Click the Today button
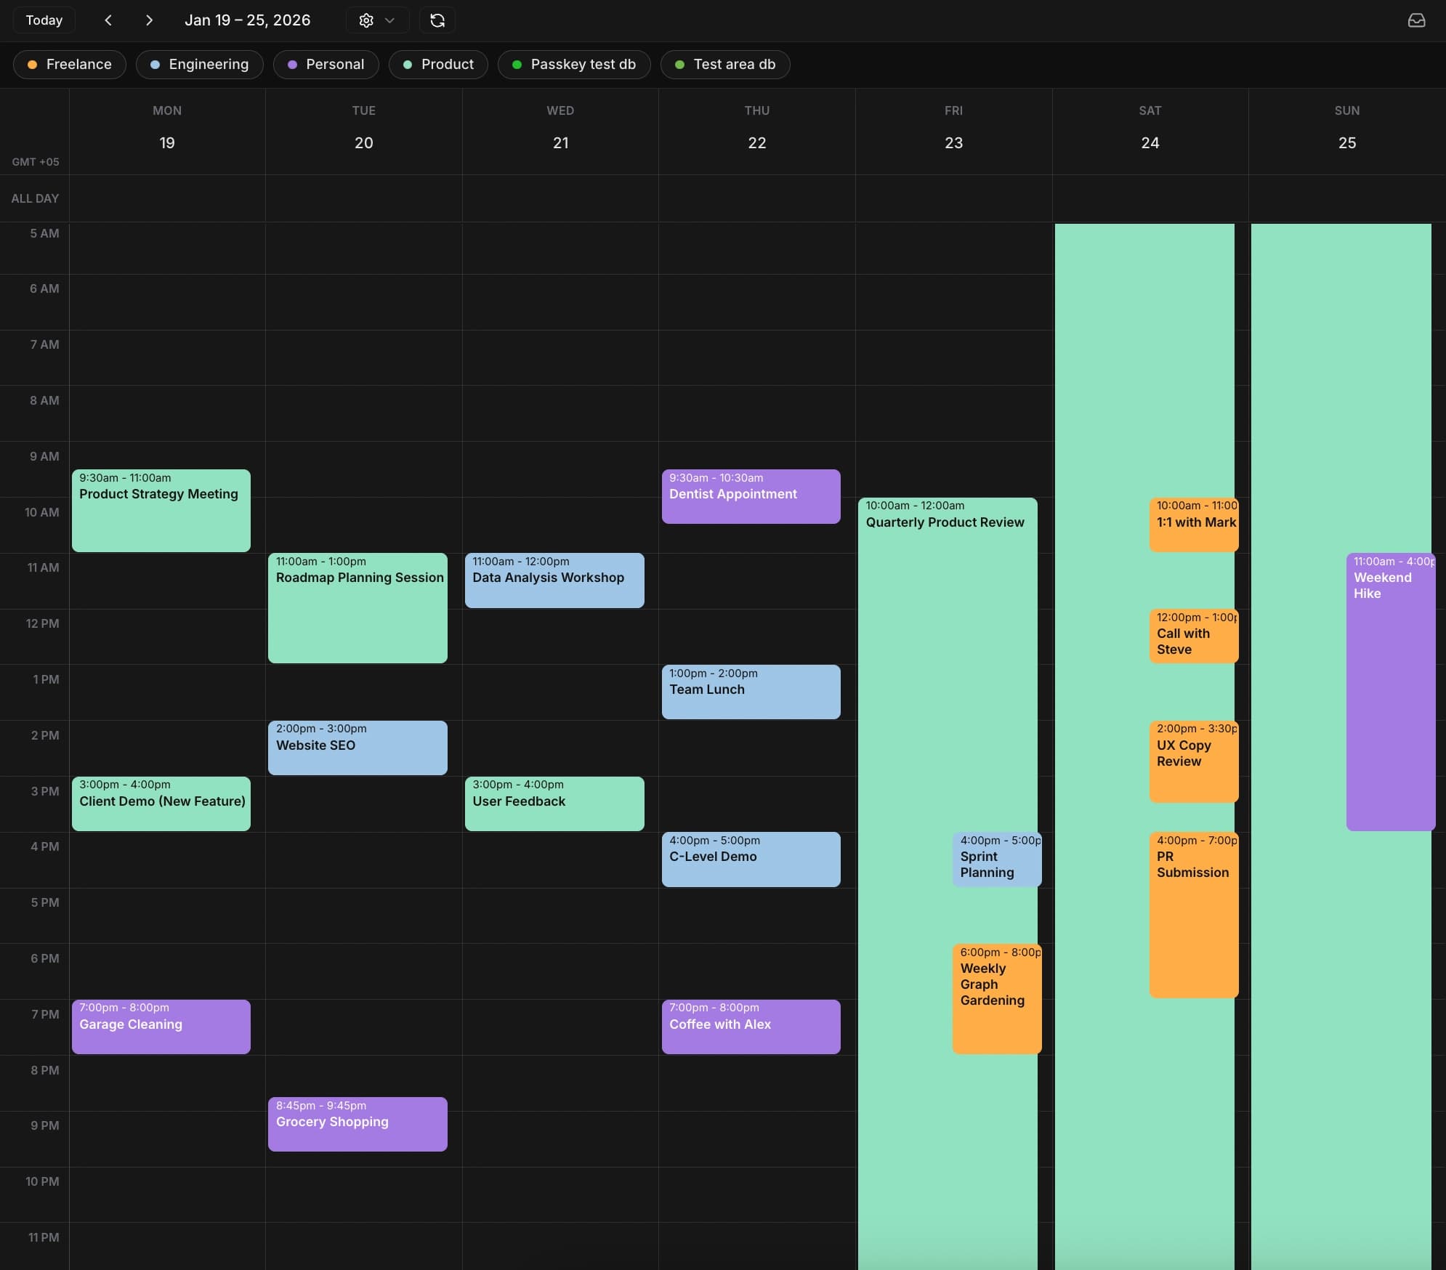This screenshot has width=1446, height=1270. pyautogui.click(x=44, y=20)
